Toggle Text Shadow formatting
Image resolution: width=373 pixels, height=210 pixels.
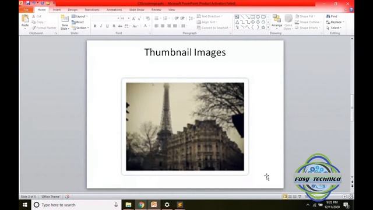114,26
